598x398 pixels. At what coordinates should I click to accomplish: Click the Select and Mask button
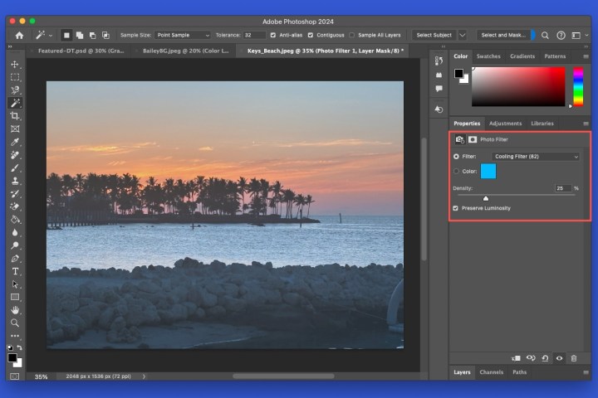503,36
